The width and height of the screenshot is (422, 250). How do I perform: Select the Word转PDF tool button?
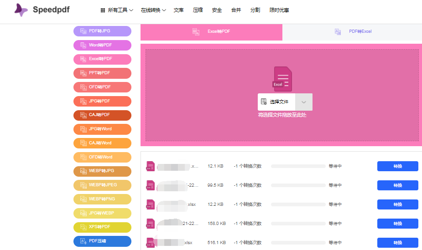(x=102, y=45)
